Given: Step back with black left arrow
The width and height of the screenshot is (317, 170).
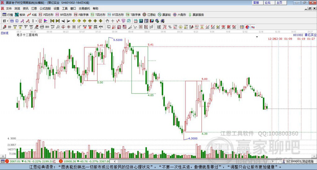Looking at the screenshot, I should (x=63, y=21).
